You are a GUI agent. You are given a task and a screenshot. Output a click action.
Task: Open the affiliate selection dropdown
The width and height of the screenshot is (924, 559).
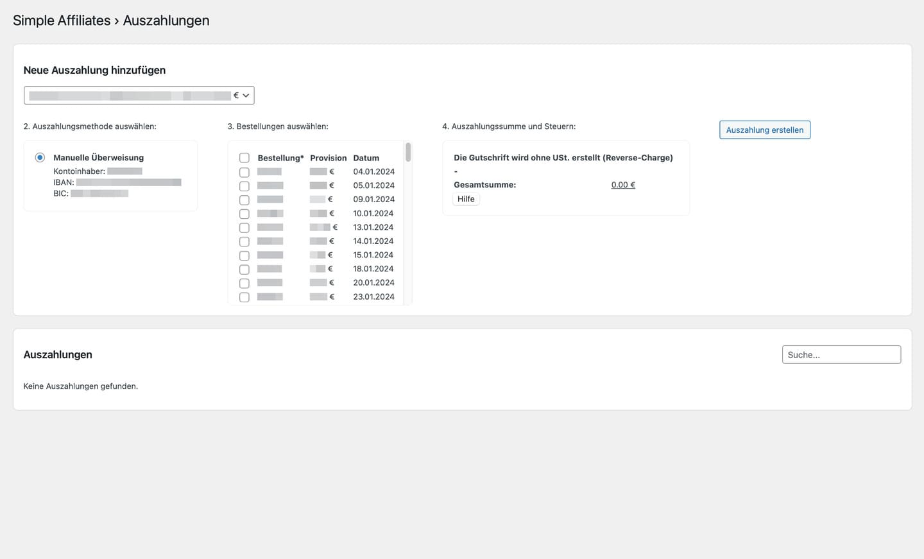pos(139,95)
